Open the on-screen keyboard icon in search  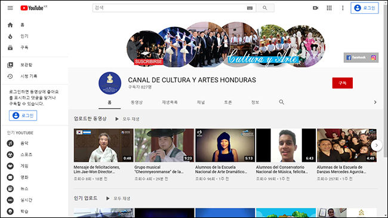(250, 8)
